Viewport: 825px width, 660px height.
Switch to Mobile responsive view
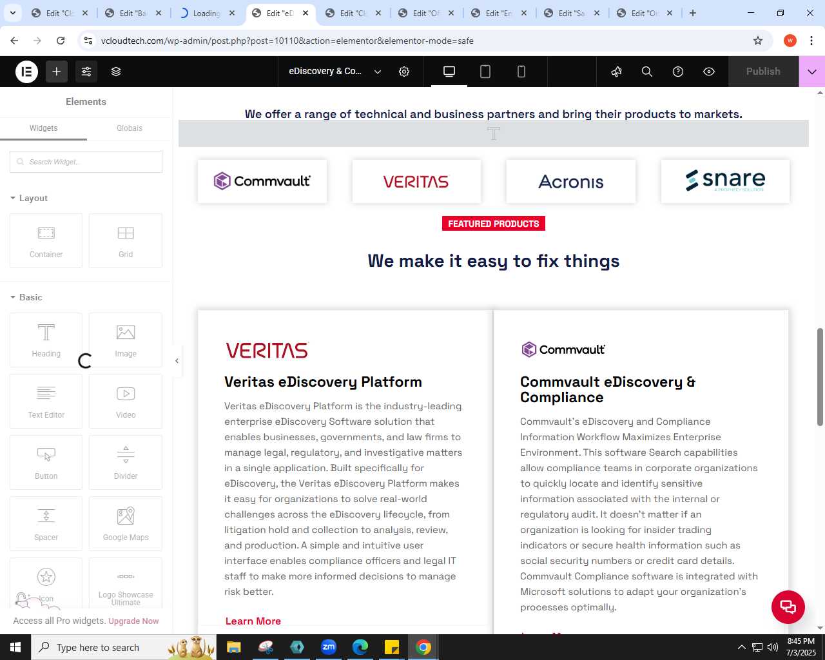point(521,72)
